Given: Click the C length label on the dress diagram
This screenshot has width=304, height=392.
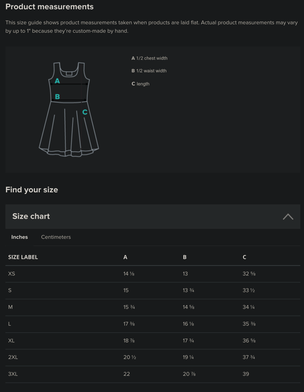Looking at the screenshot, I should [x=85, y=112].
